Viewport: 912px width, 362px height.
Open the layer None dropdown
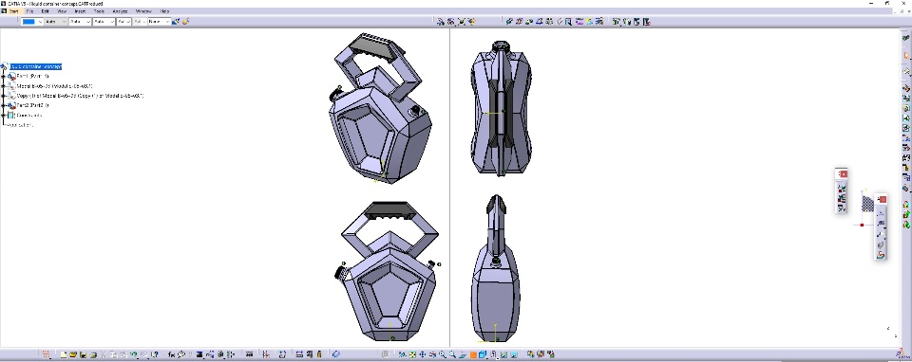coord(159,22)
